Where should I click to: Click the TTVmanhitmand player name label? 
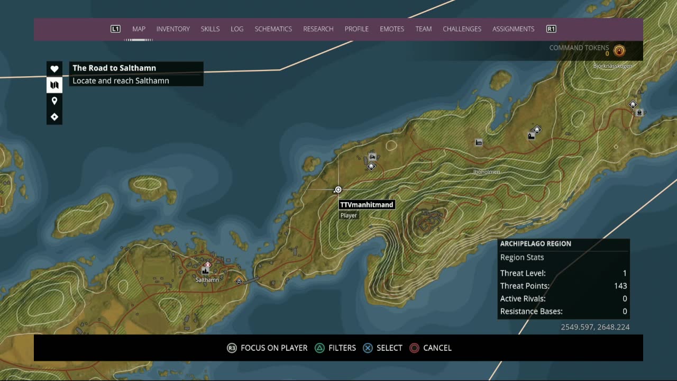[367, 205]
